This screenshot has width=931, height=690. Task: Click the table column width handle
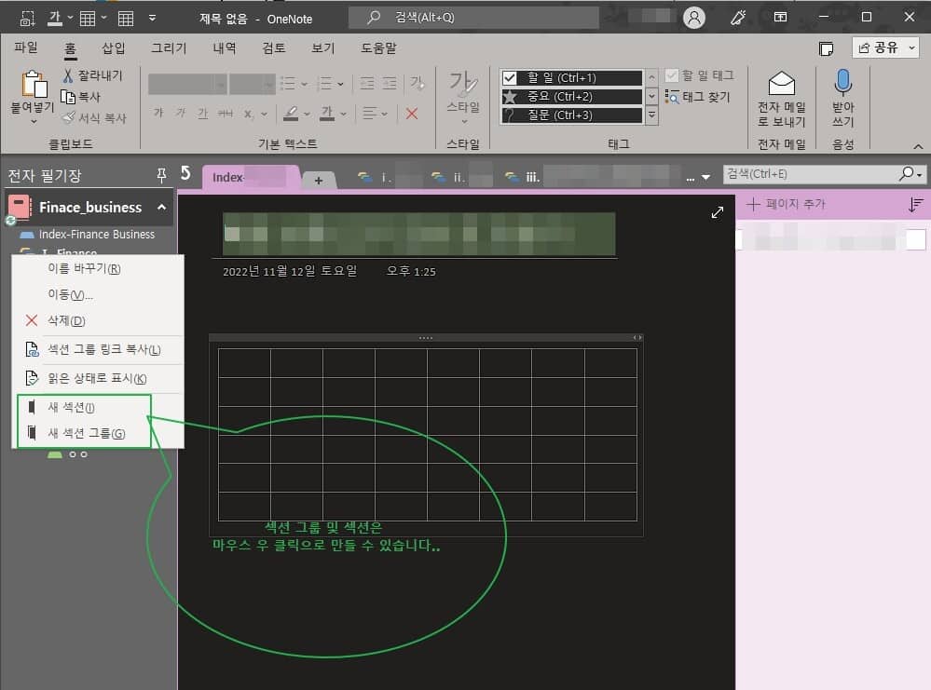637,338
